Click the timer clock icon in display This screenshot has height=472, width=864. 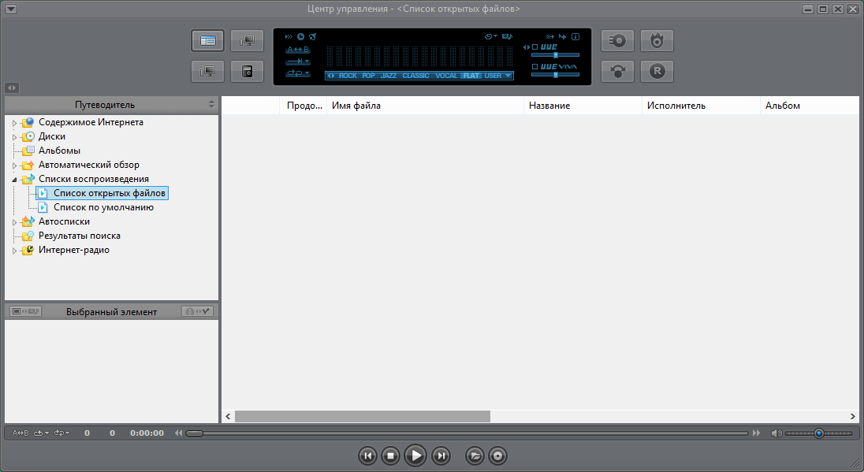pos(300,37)
